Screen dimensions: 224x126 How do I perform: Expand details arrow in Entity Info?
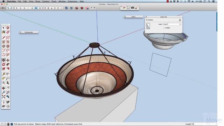click(x=180, y=20)
